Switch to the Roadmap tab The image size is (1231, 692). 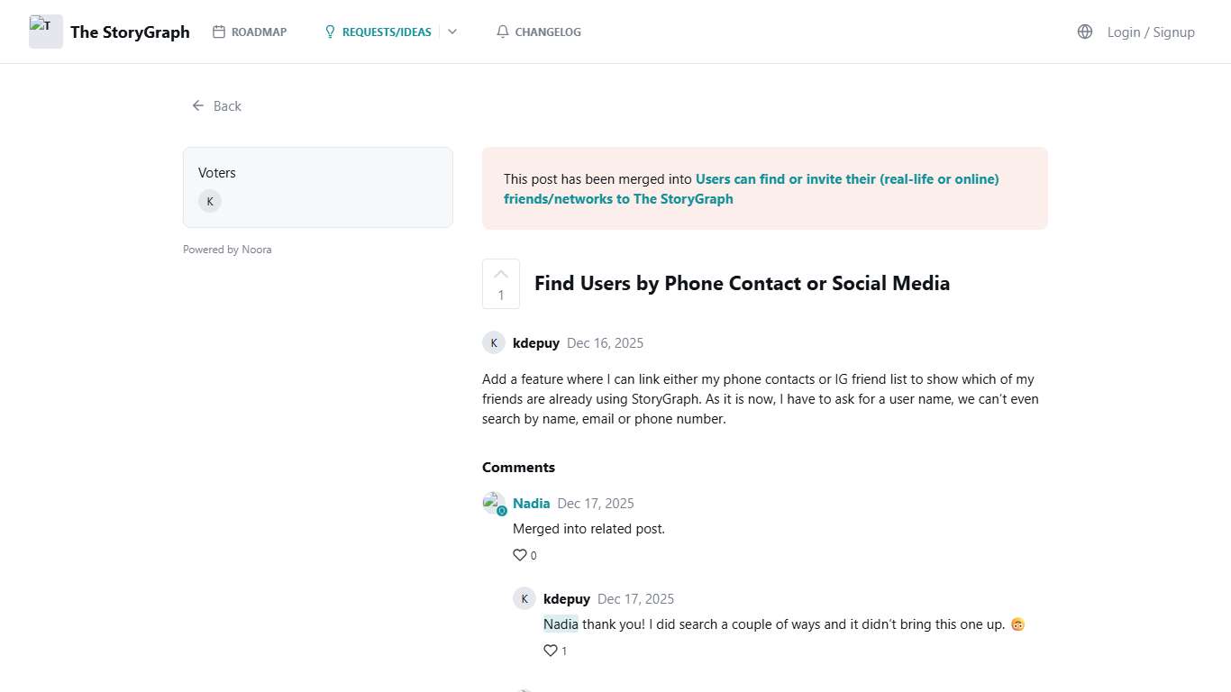260,31
